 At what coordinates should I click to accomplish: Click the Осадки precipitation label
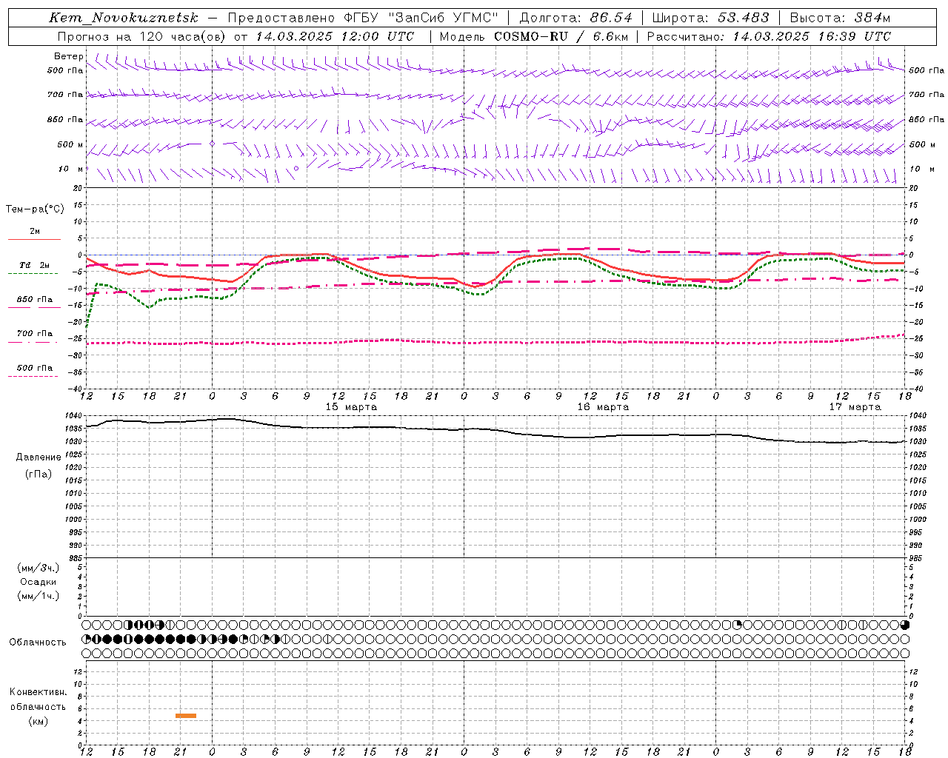click(39, 582)
